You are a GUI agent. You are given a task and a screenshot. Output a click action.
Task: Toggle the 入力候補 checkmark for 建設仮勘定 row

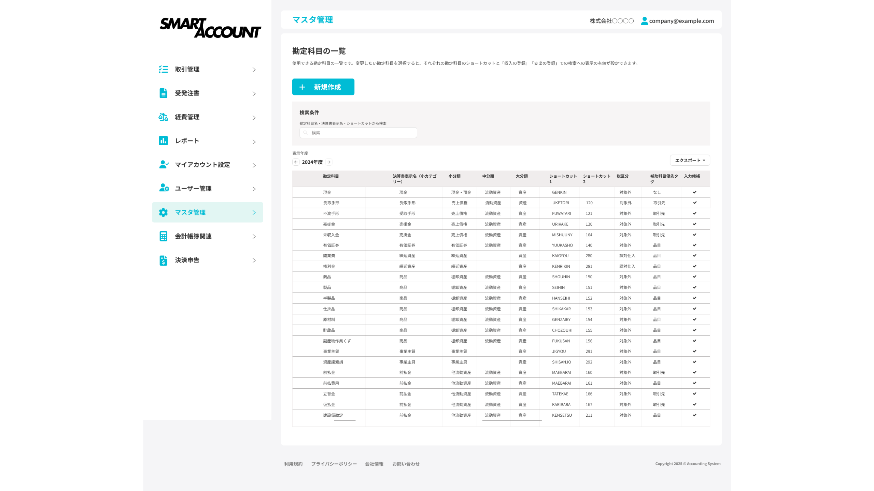tap(694, 415)
